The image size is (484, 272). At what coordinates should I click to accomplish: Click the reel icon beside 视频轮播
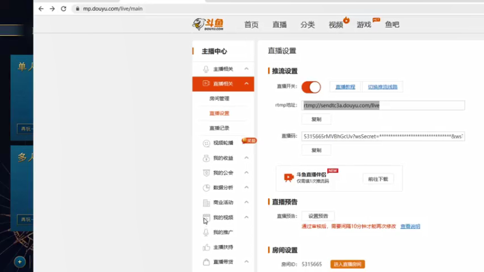click(x=206, y=143)
